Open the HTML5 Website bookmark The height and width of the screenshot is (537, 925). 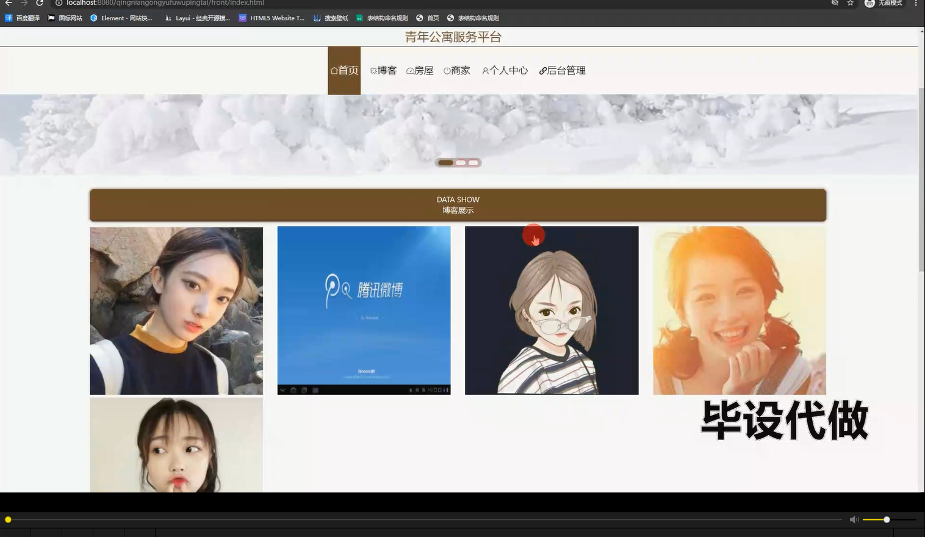coord(272,18)
